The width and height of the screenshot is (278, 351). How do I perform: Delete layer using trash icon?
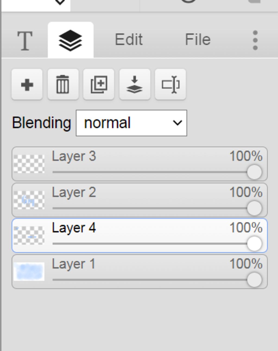pyautogui.click(x=63, y=84)
